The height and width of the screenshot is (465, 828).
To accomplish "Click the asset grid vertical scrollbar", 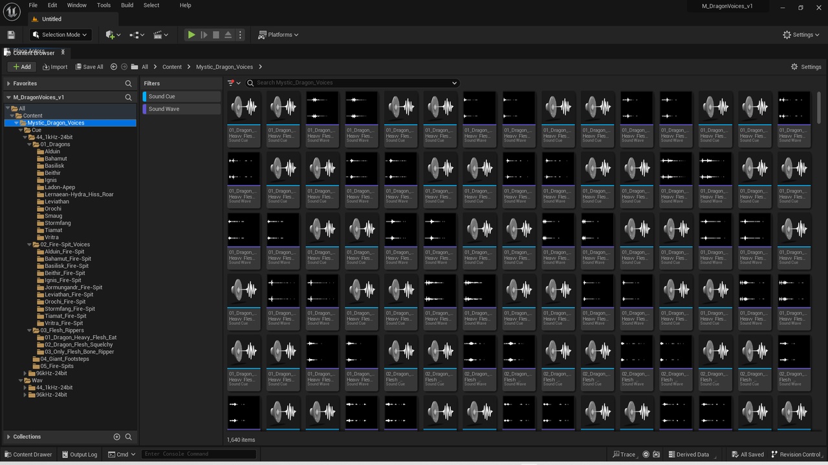I will pyautogui.click(x=819, y=107).
